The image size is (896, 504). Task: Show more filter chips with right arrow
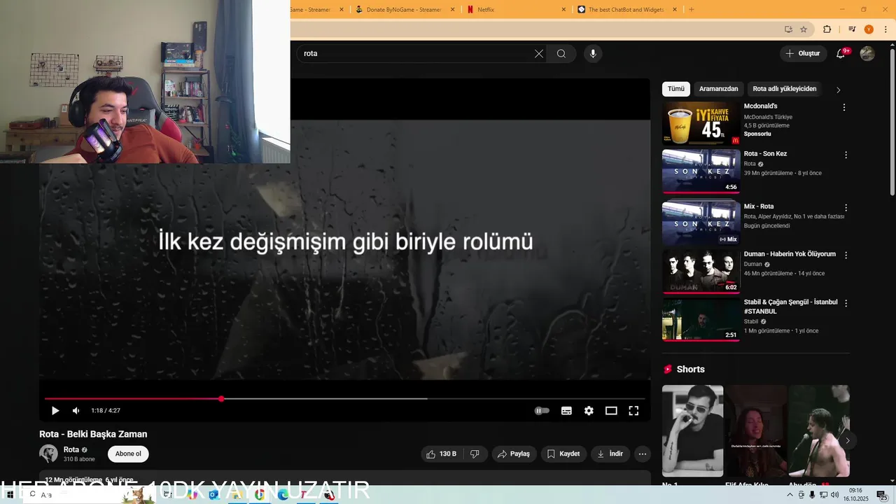coord(838,90)
